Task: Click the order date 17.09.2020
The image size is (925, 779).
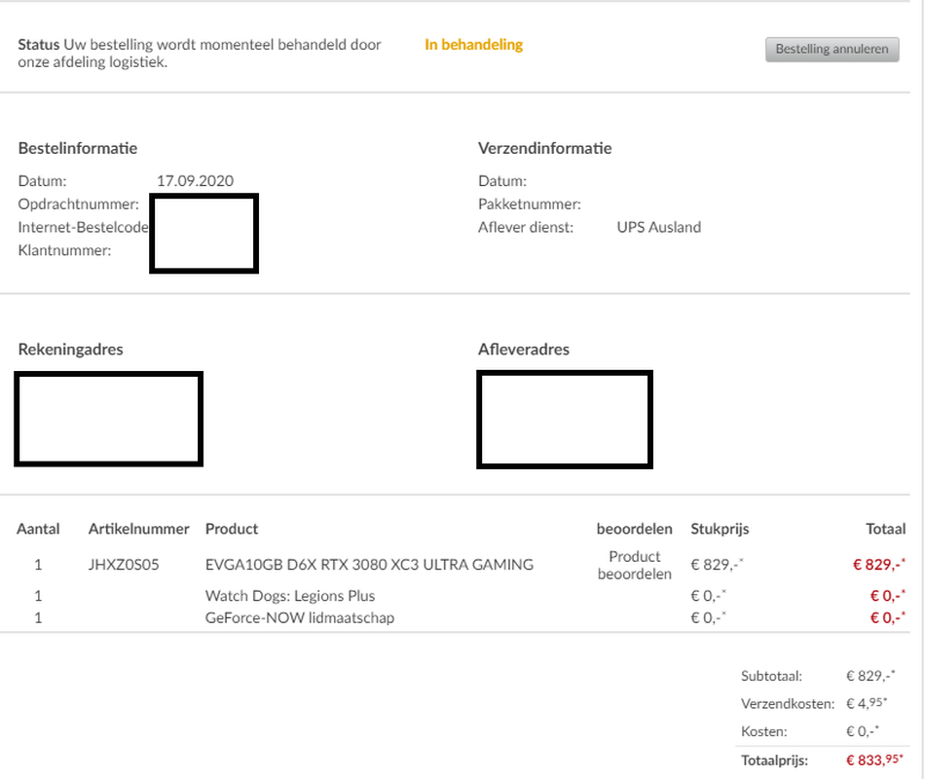Action: pos(195,180)
